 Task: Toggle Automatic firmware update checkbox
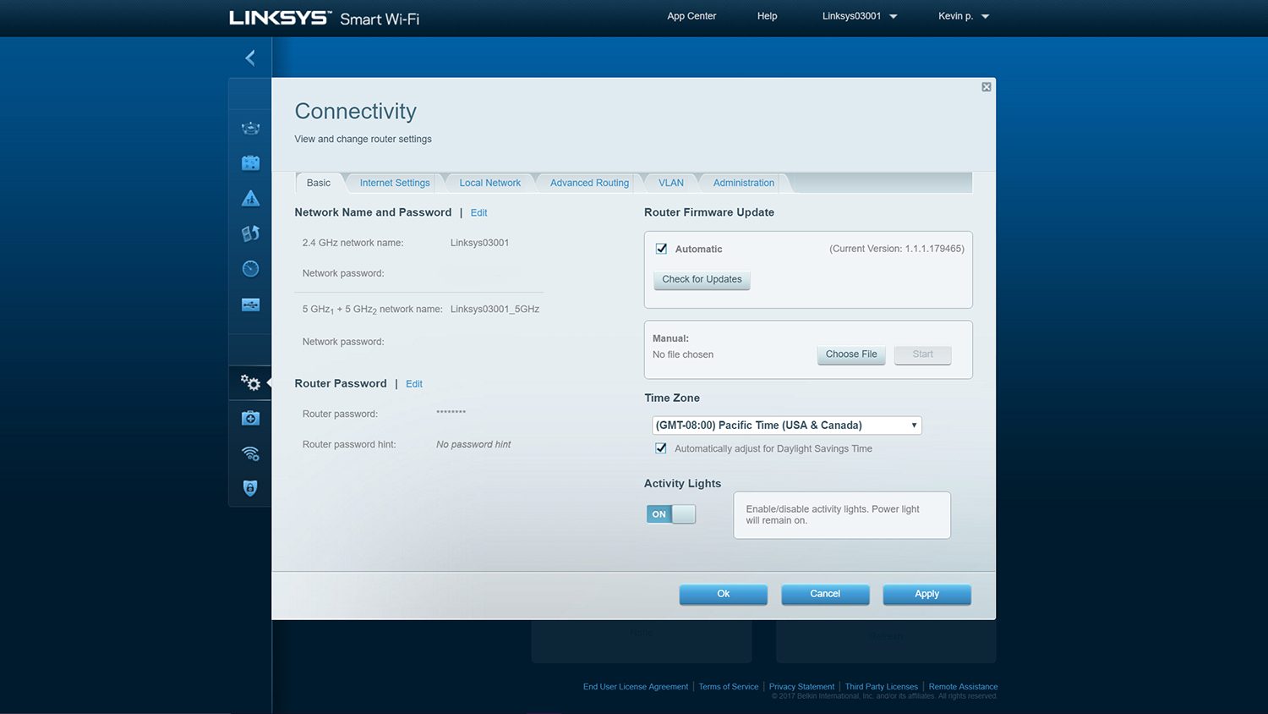pos(661,249)
